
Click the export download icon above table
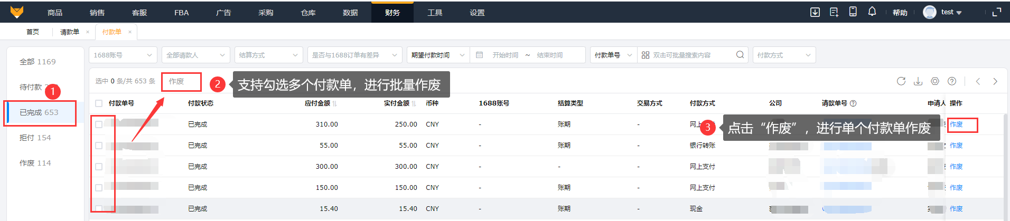(918, 81)
